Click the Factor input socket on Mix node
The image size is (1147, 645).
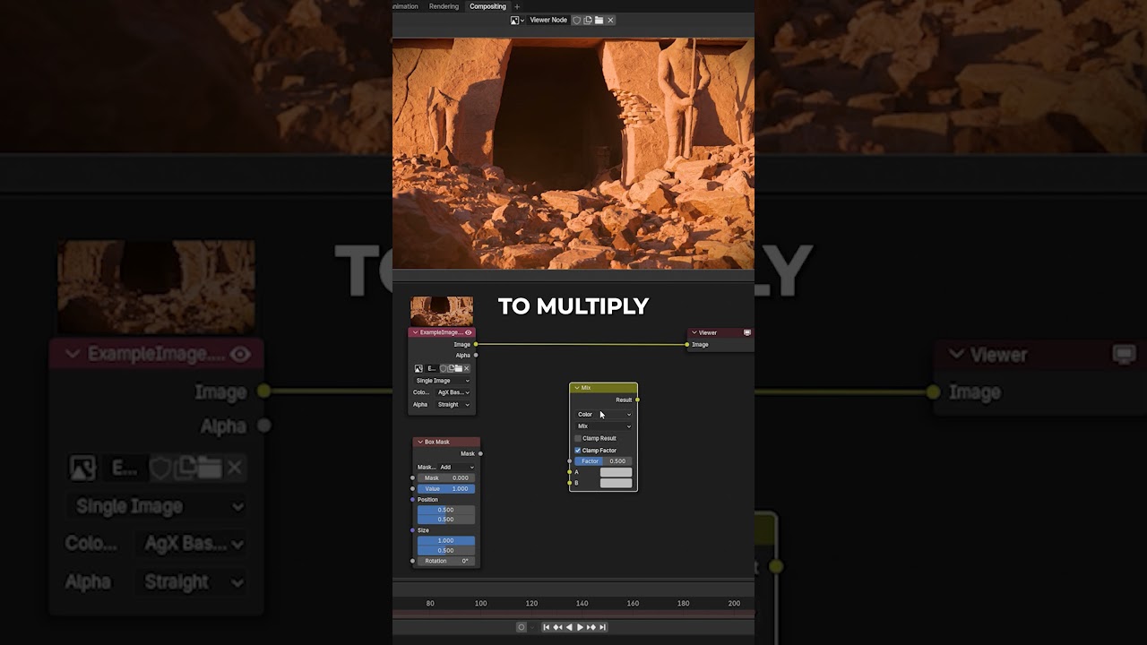[570, 461]
